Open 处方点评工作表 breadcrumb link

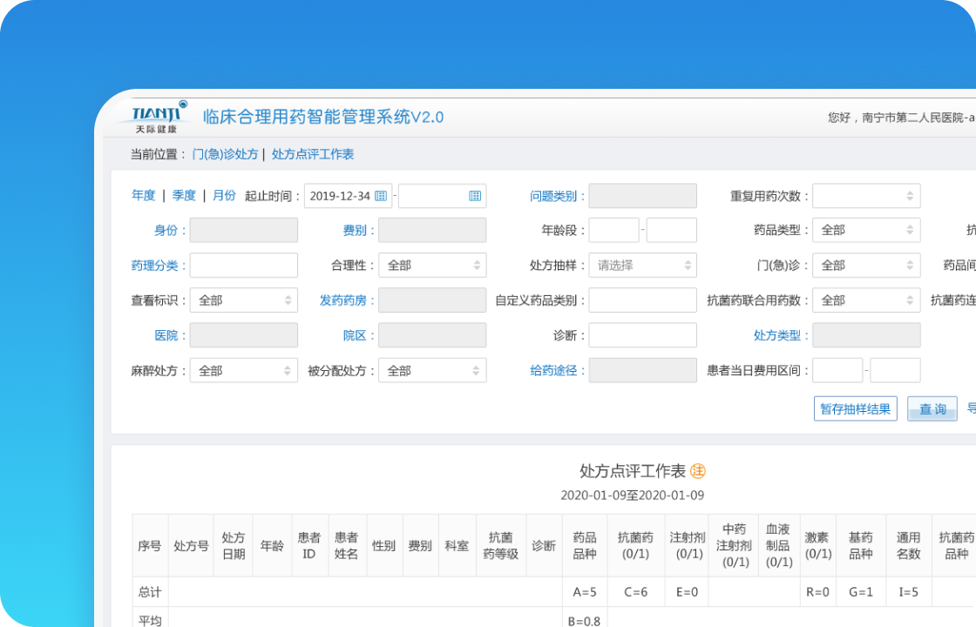313,154
